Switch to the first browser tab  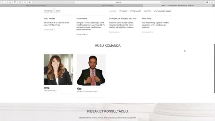[36, 6]
